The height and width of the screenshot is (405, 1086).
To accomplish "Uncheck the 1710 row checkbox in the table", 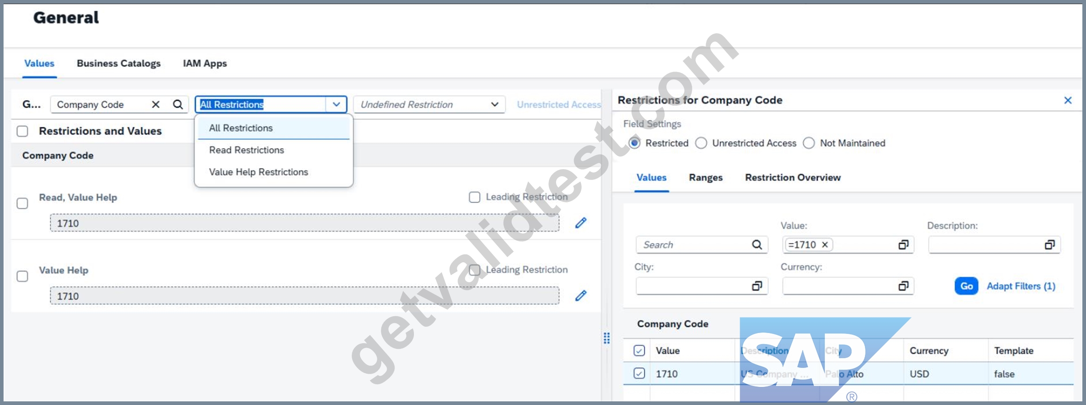I will (x=639, y=374).
